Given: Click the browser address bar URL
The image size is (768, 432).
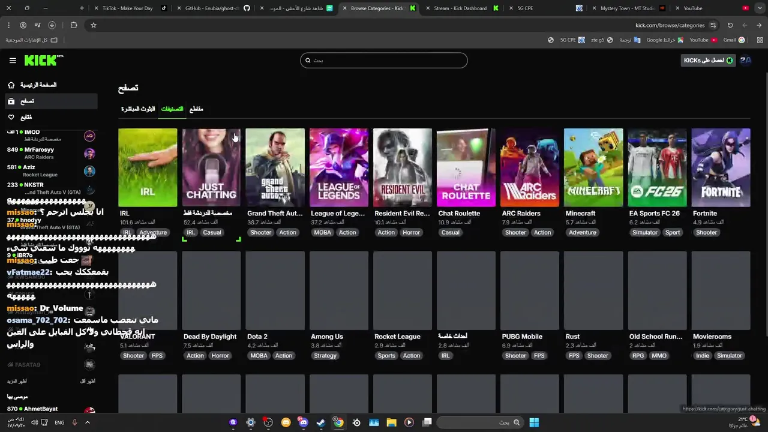Looking at the screenshot, I should 670,25.
